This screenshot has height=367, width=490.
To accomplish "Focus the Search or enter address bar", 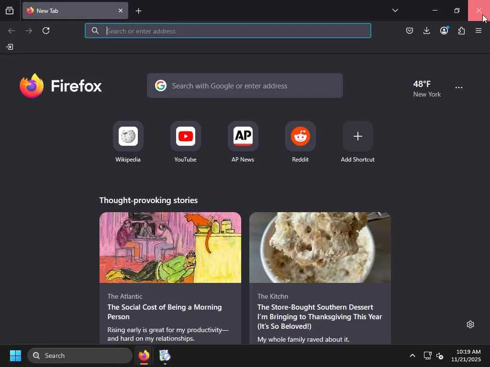I will click(x=228, y=31).
